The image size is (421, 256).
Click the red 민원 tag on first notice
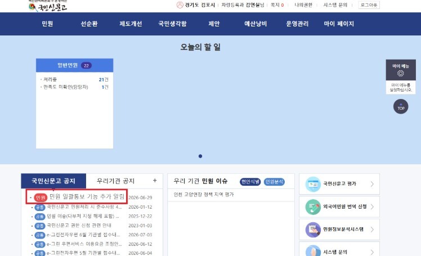(x=41, y=198)
